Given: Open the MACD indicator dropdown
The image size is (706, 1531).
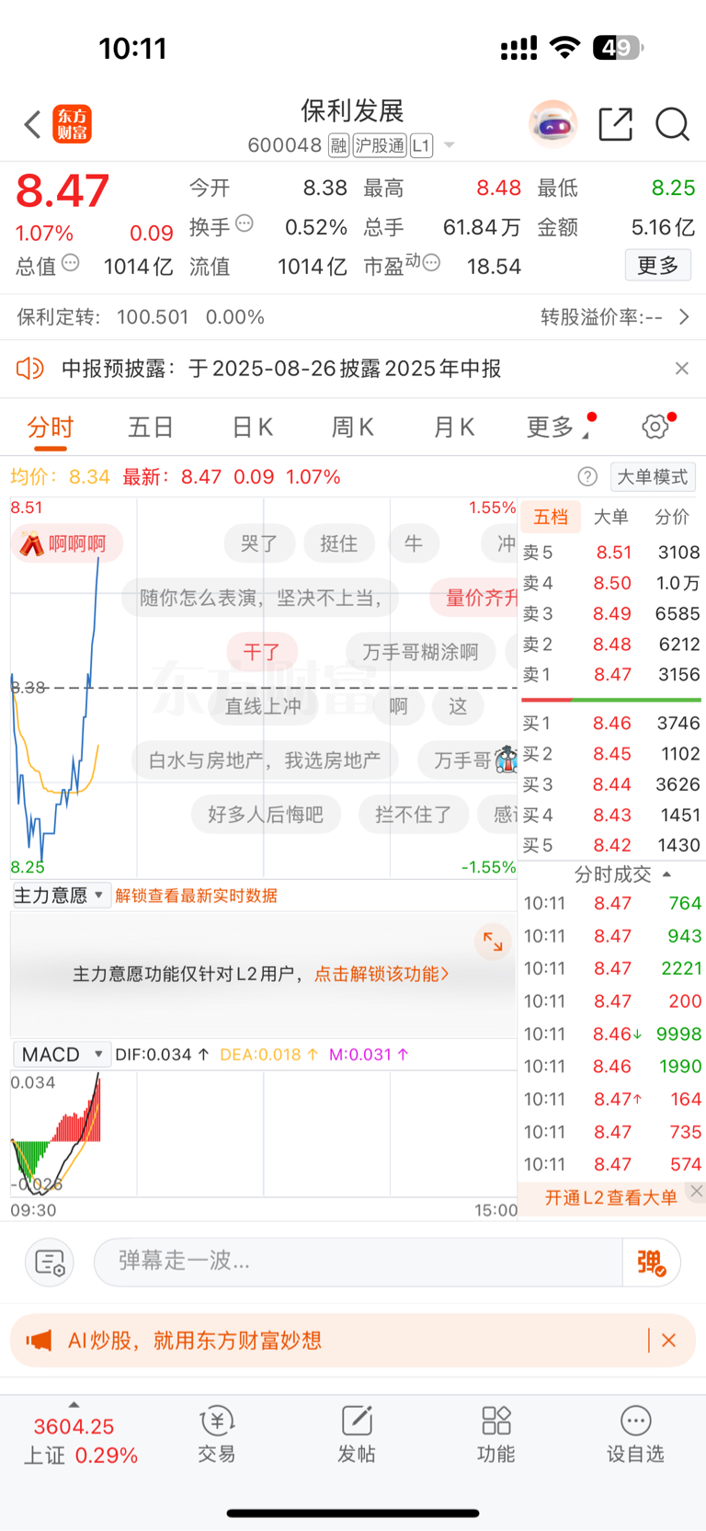Looking at the screenshot, I should tap(62, 1055).
